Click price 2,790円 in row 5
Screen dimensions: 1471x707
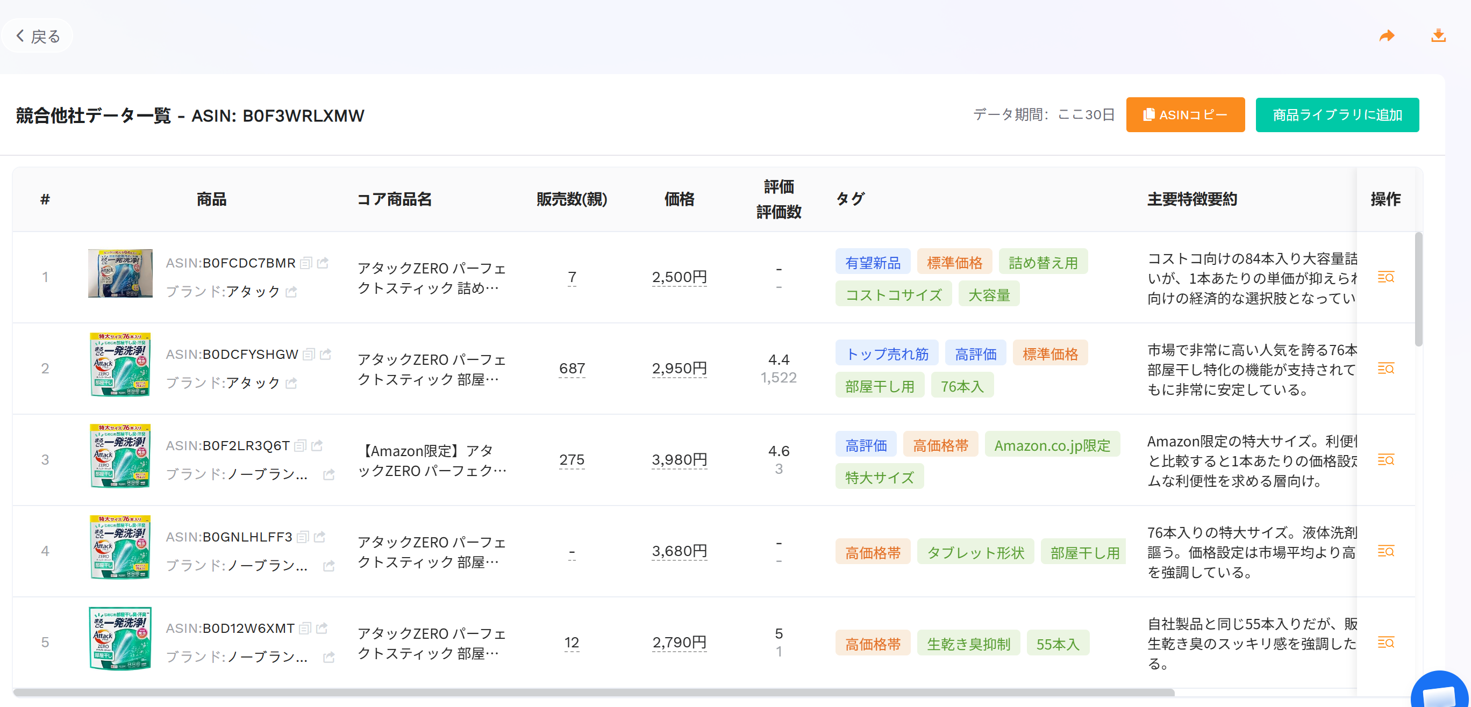(x=679, y=643)
